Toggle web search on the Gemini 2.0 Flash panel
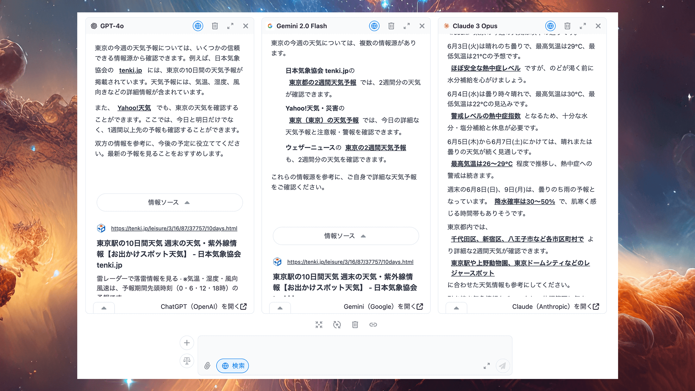The width and height of the screenshot is (695, 391). point(374,26)
